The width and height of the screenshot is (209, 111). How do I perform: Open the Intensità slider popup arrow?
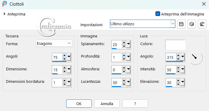click(183, 69)
